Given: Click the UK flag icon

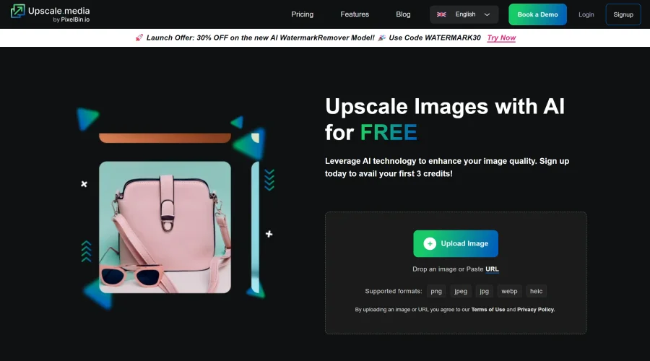Looking at the screenshot, I should [441, 14].
